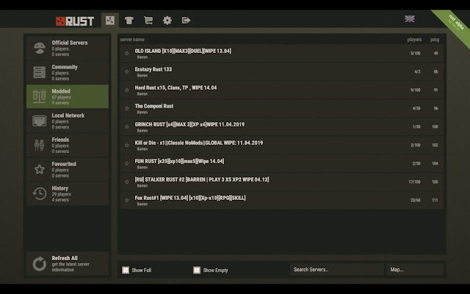This screenshot has height=294, width=470.
Task: Click the Refresh All circular arrow icon
Action: [39, 264]
